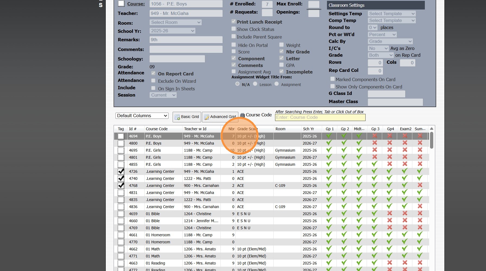The image size is (486, 271).
Task: Click the Advanced Grid button
Action: [220, 117]
